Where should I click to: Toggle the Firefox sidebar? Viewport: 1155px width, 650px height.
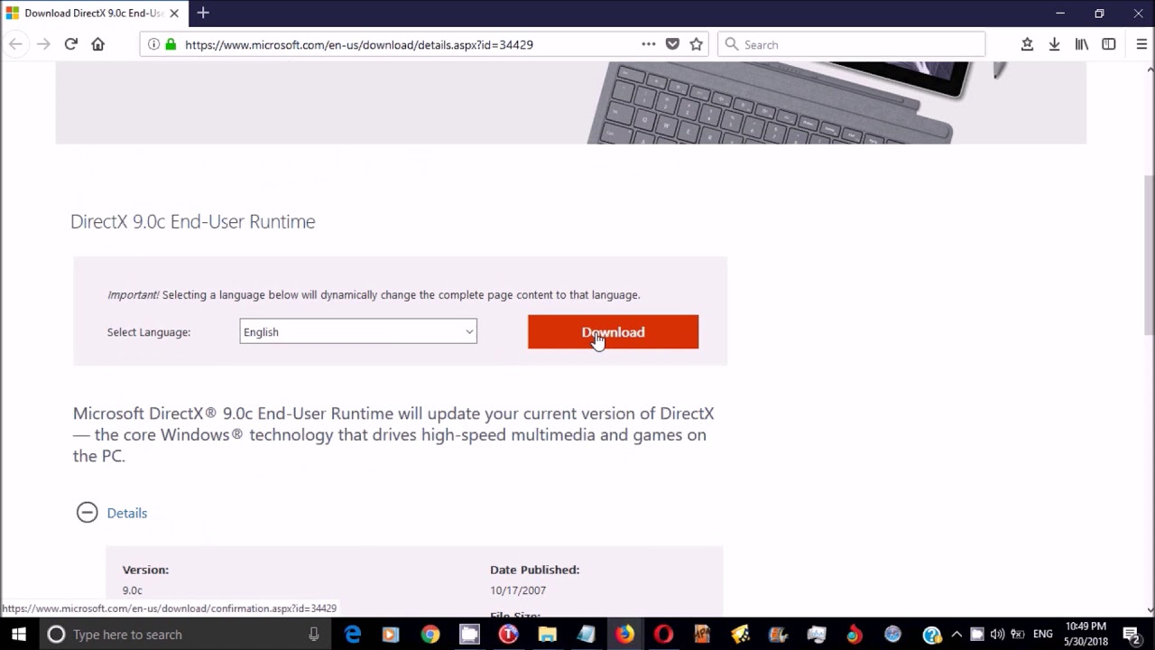(1109, 44)
